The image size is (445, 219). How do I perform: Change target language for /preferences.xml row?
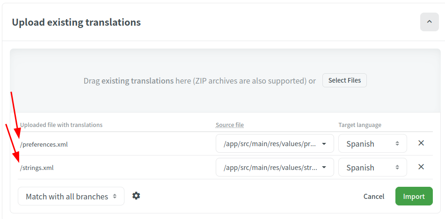(372, 143)
